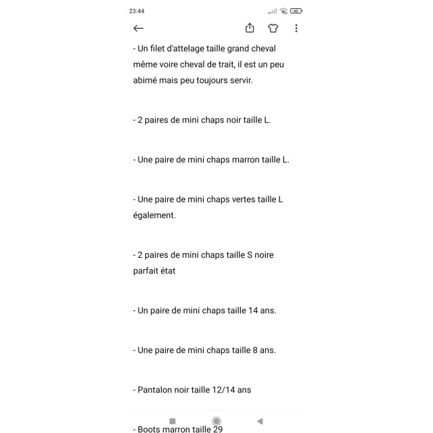Tap the "mini chaps taille 8 ans" line

204,350
